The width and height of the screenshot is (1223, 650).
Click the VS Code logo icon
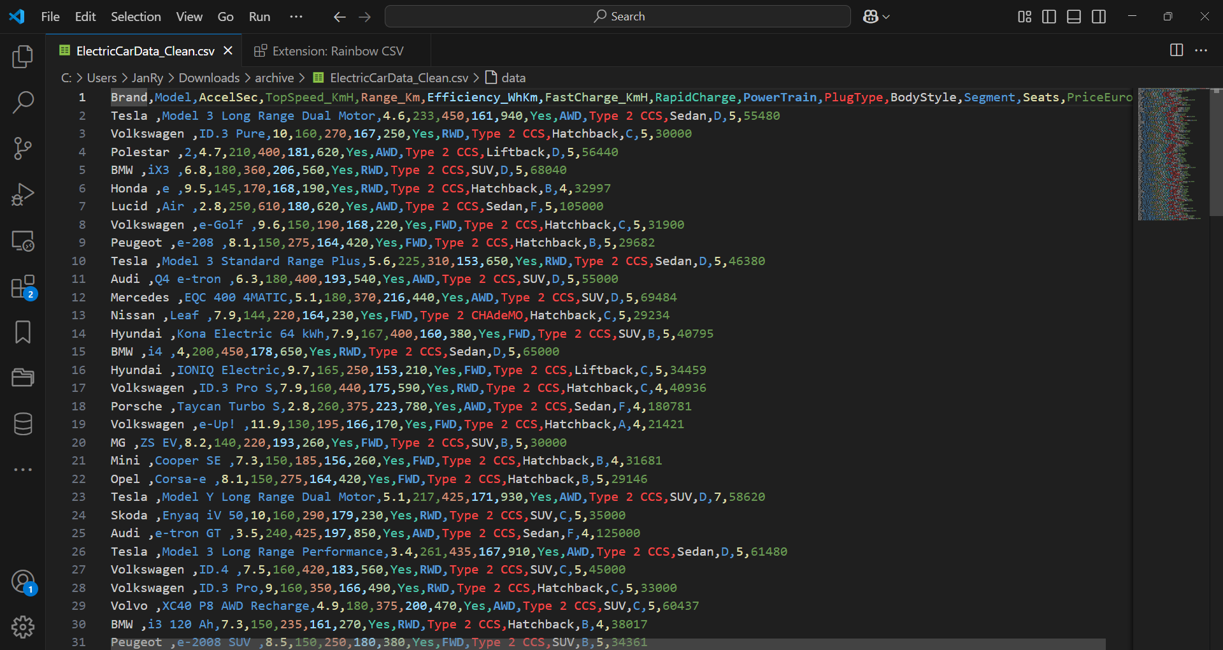pyautogui.click(x=17, y=17)
